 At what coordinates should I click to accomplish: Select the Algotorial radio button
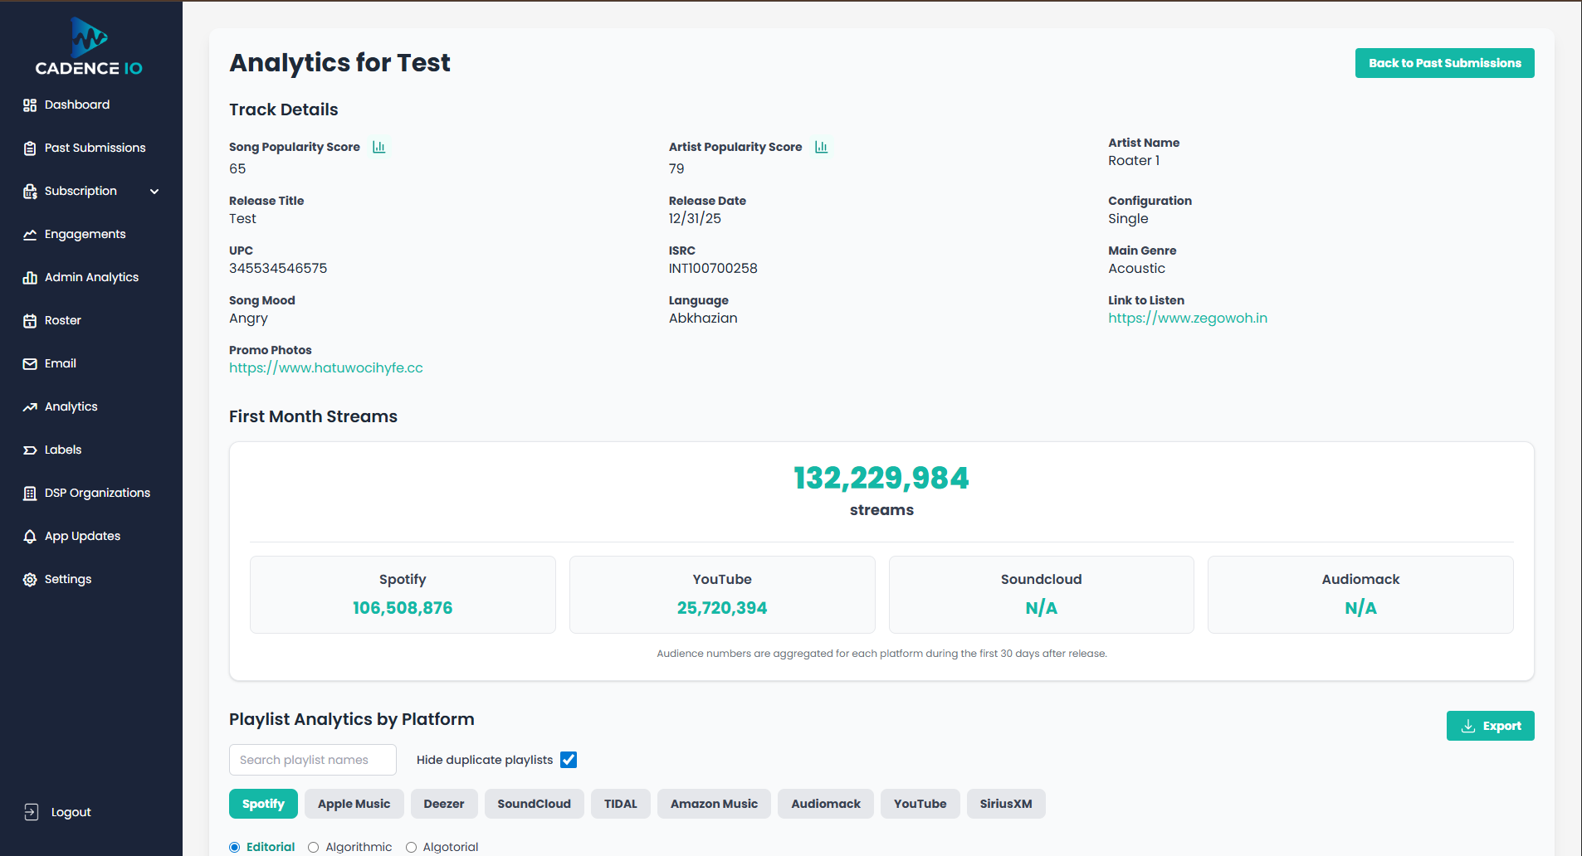pyautogui.click(x=411, y=847)
